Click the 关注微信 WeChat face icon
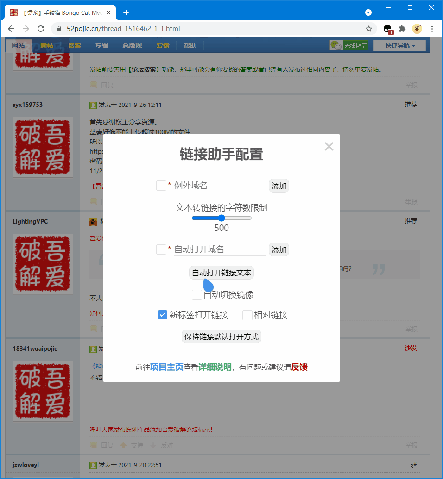 point(335,45)
